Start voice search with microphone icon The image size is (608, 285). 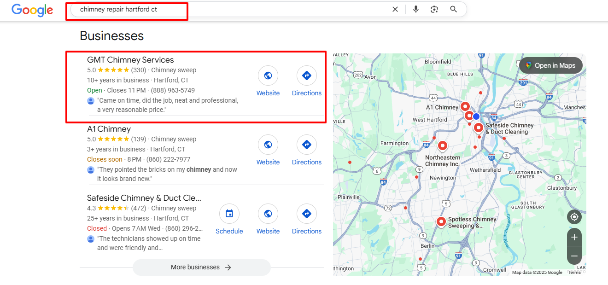click(416, 9)
